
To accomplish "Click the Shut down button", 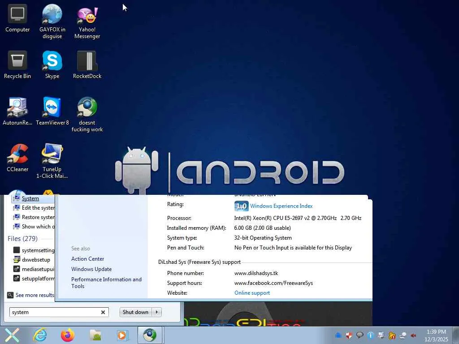I will pos(135,312).
